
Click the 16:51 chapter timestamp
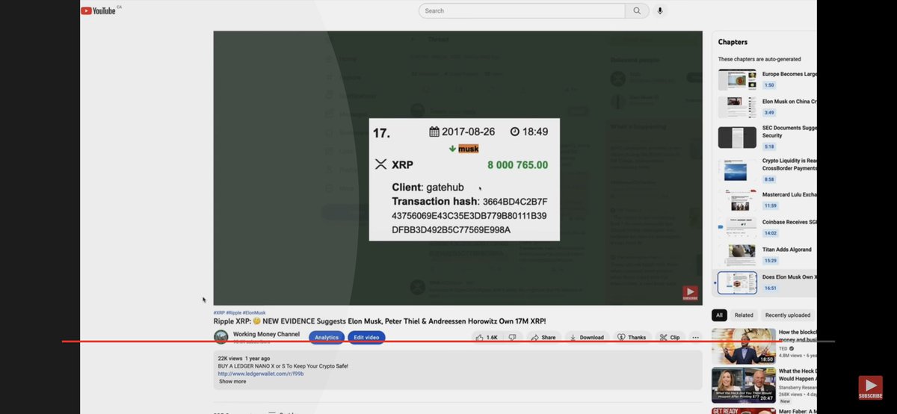coord(770,288)
